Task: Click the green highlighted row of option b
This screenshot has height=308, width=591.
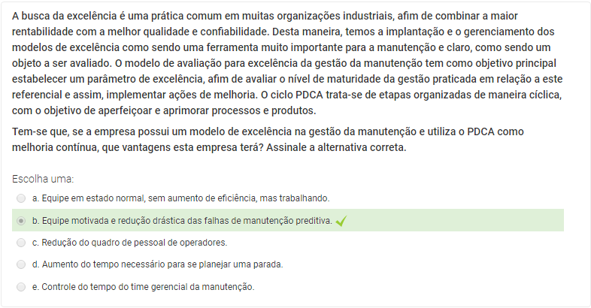Action: [x=288, y=220]
